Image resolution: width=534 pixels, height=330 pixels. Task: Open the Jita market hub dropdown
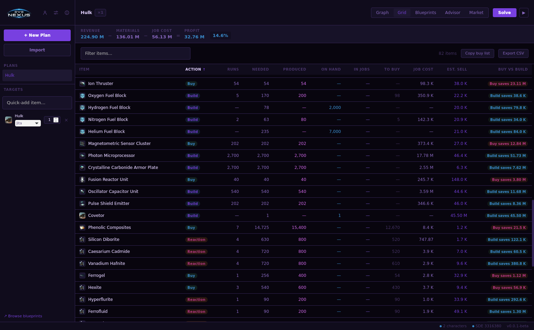(x=28, y=123)
